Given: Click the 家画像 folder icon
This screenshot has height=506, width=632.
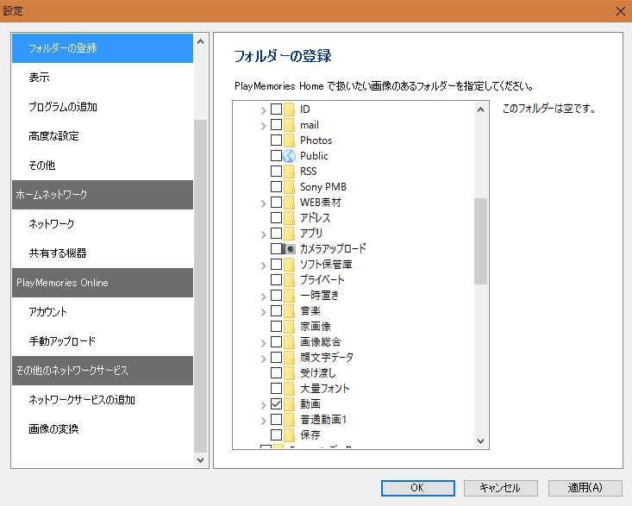Looking at the screenshot, I should (x=289, y=327).
